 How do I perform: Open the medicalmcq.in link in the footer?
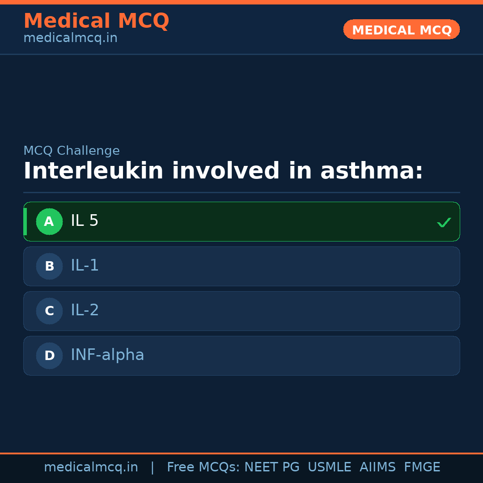91,467
